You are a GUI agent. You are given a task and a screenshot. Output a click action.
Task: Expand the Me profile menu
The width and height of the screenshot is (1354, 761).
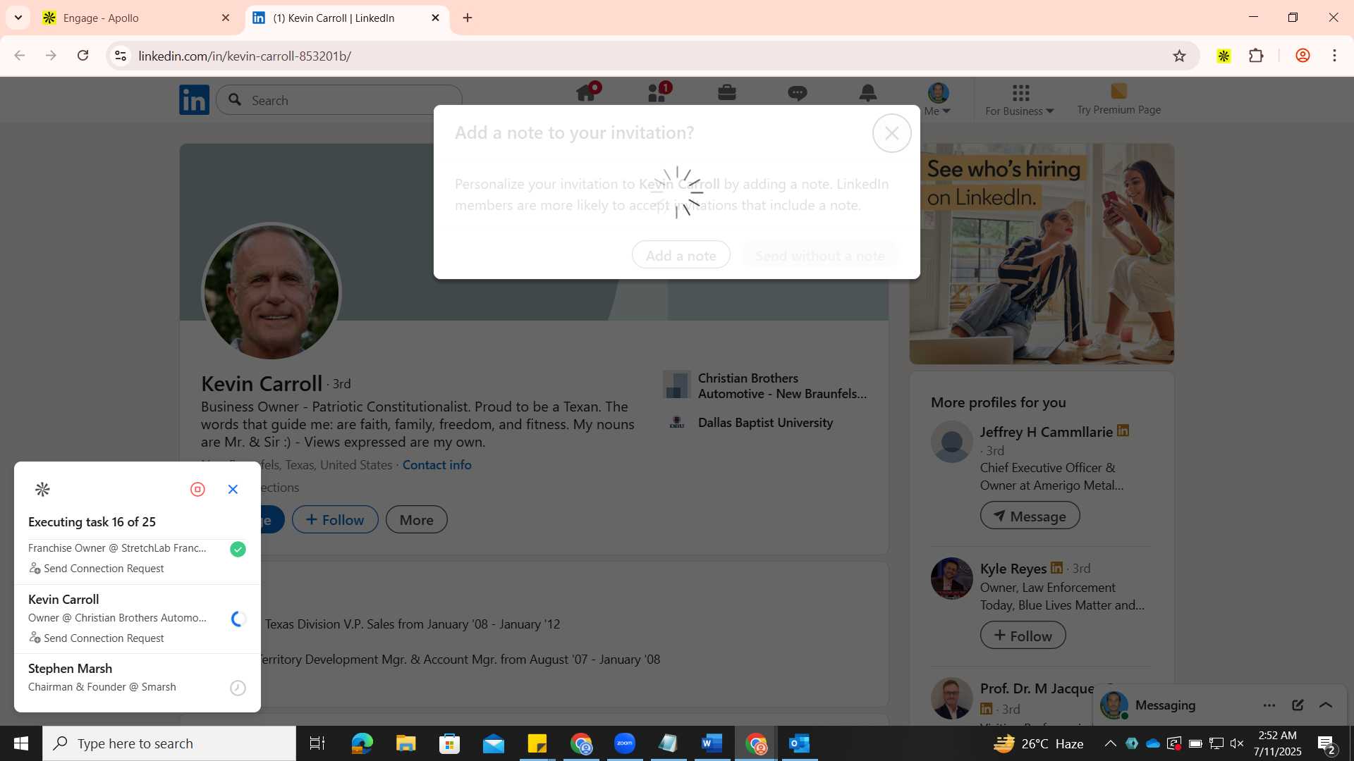938,99
